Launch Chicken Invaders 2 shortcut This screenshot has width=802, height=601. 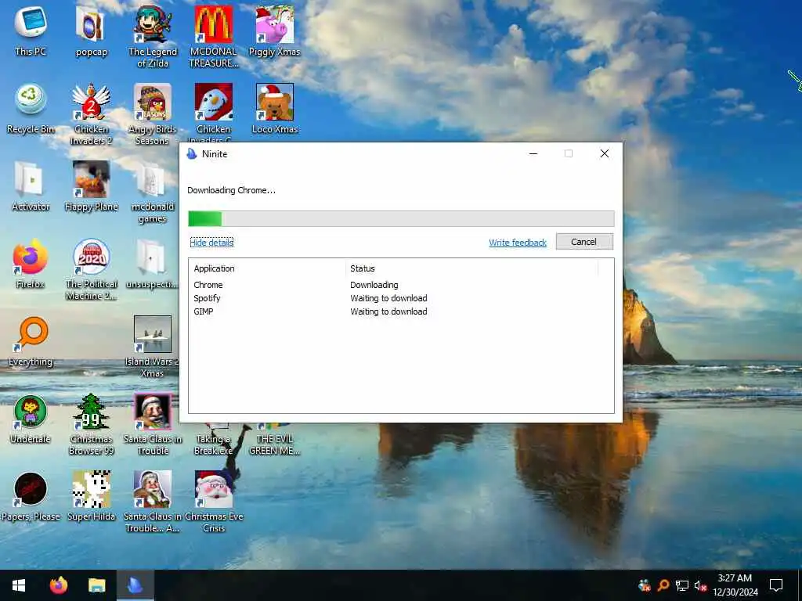tap(91, 113)
